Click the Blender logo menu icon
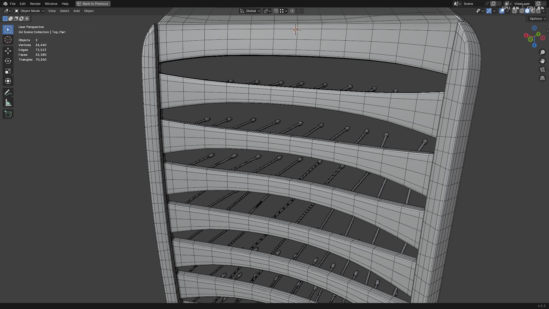The height and width of the screenshot is (309, 549). click(x=5, y=4)
